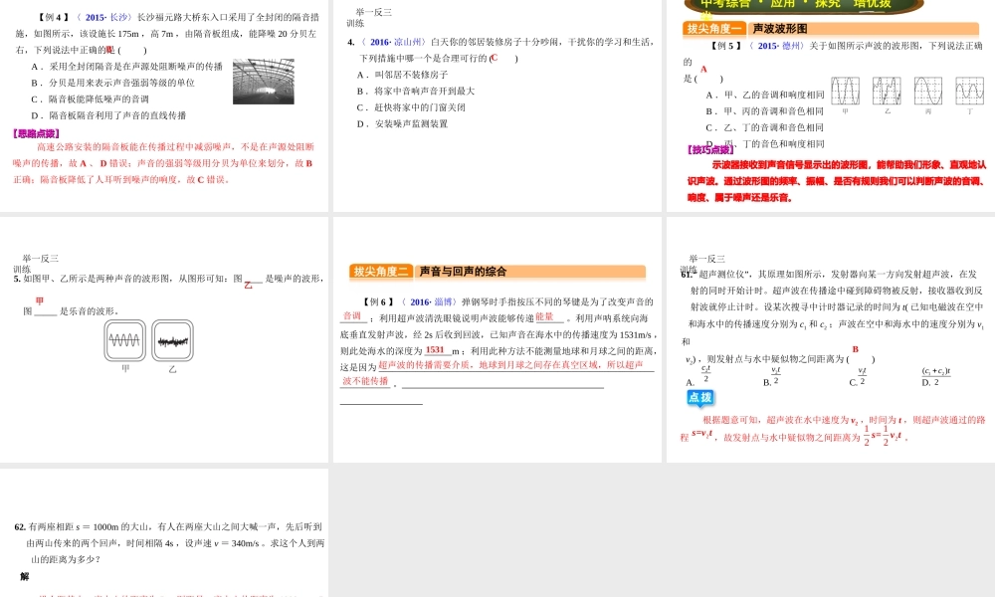Image resolution: width=995 pixels, height=597 pixels.
Task: Click the orange 拔尖角度一 label
Action: tap(714, 29)
